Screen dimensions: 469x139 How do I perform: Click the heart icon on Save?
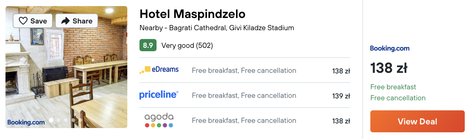point(23,21)
